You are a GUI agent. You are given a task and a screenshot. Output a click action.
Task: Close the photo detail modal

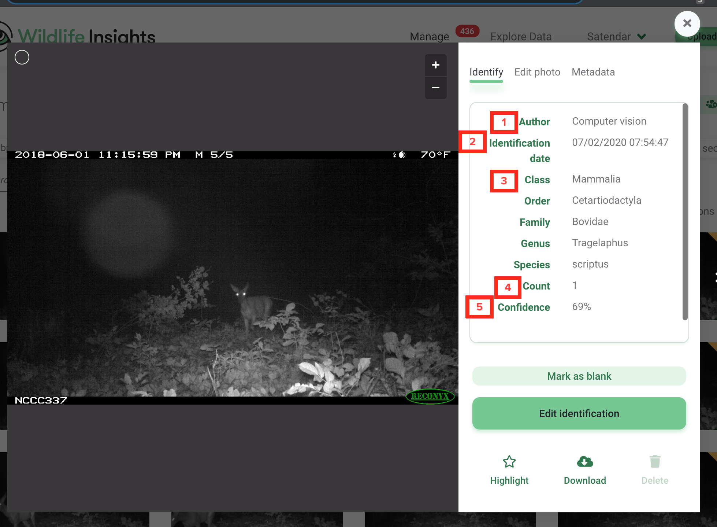coord(687,23)
